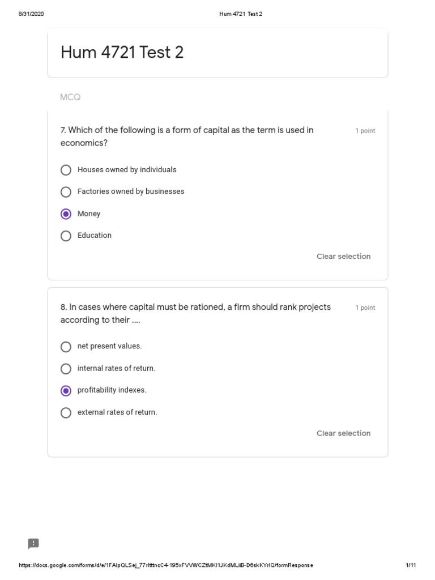This screenshot has width=435, height=580.
Task: Click the report problem feedback icon
Action: 33,544
